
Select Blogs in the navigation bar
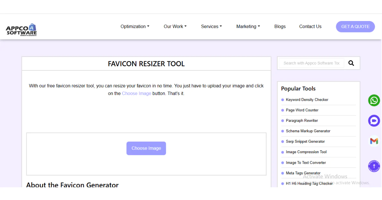(x=280, y=26)
